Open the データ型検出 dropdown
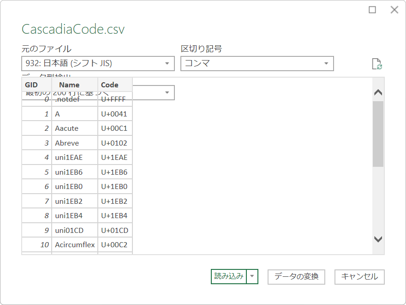 tap(167, 92)
